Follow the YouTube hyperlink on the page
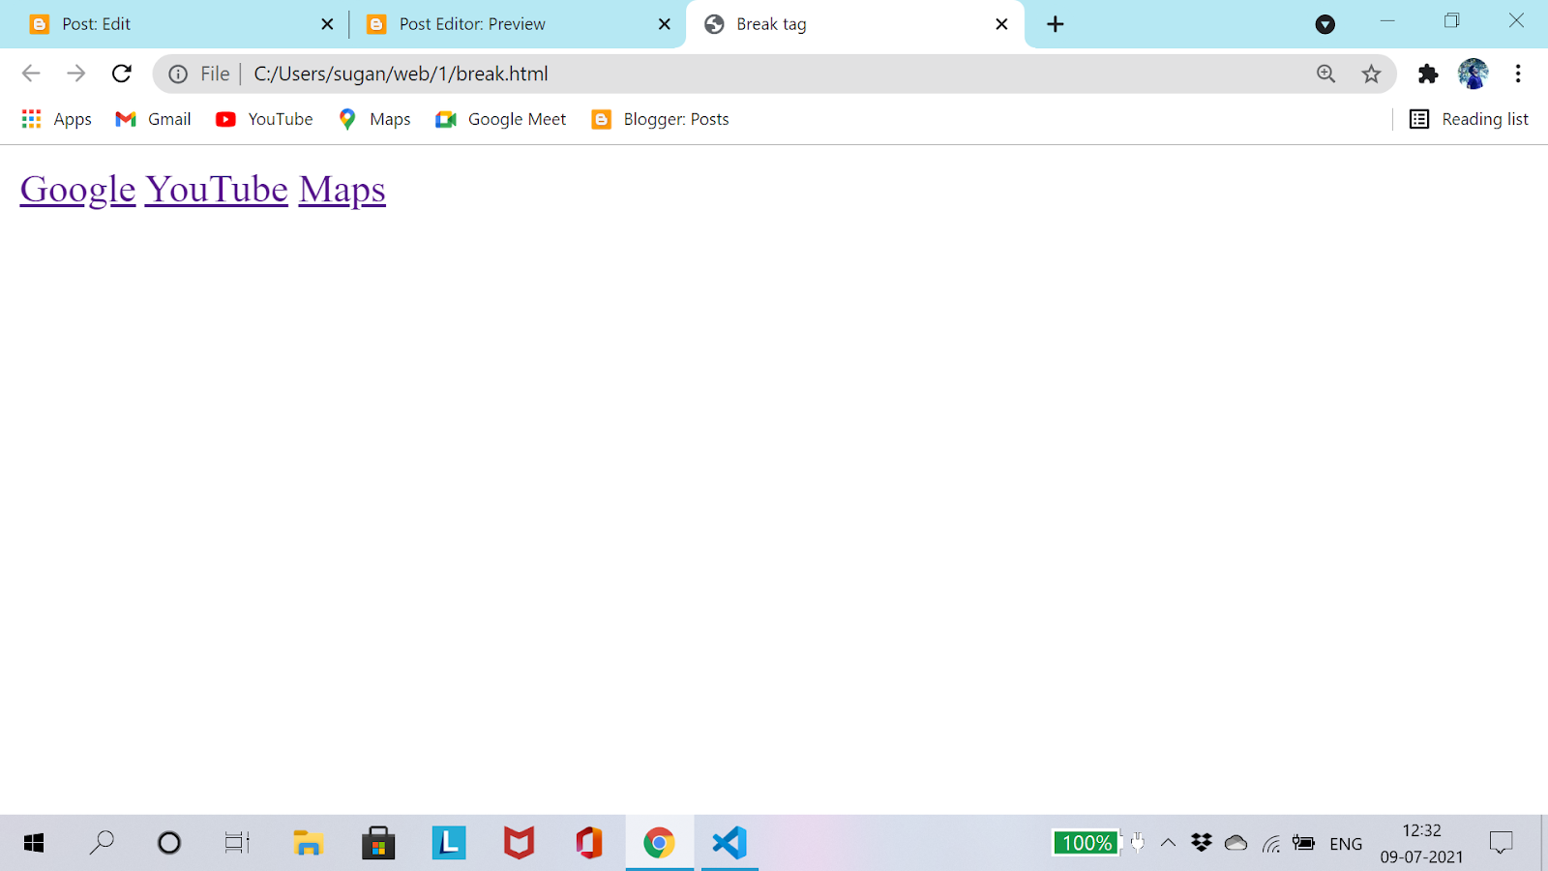1548x871 pixels. coord(217,189)
